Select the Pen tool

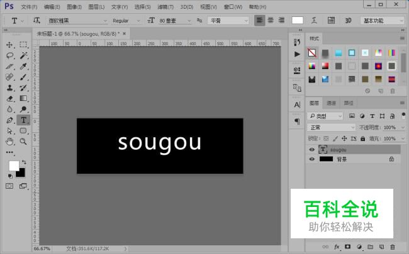click(x=9, y=120)
